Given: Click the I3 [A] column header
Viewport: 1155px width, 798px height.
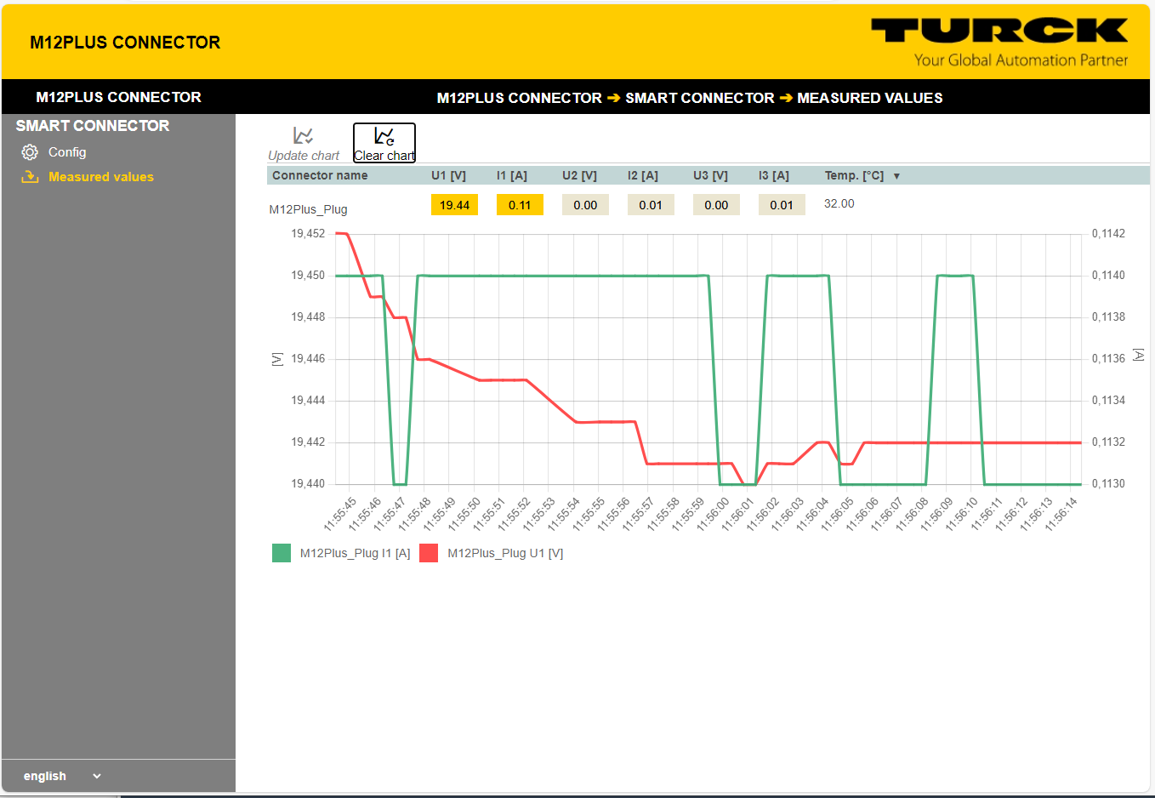Looking at the screenshot, I should tap(774, 175).
